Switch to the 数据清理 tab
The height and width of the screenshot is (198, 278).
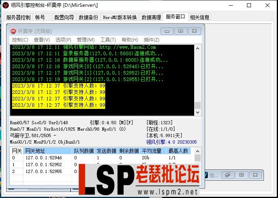[x=151, y=17]
